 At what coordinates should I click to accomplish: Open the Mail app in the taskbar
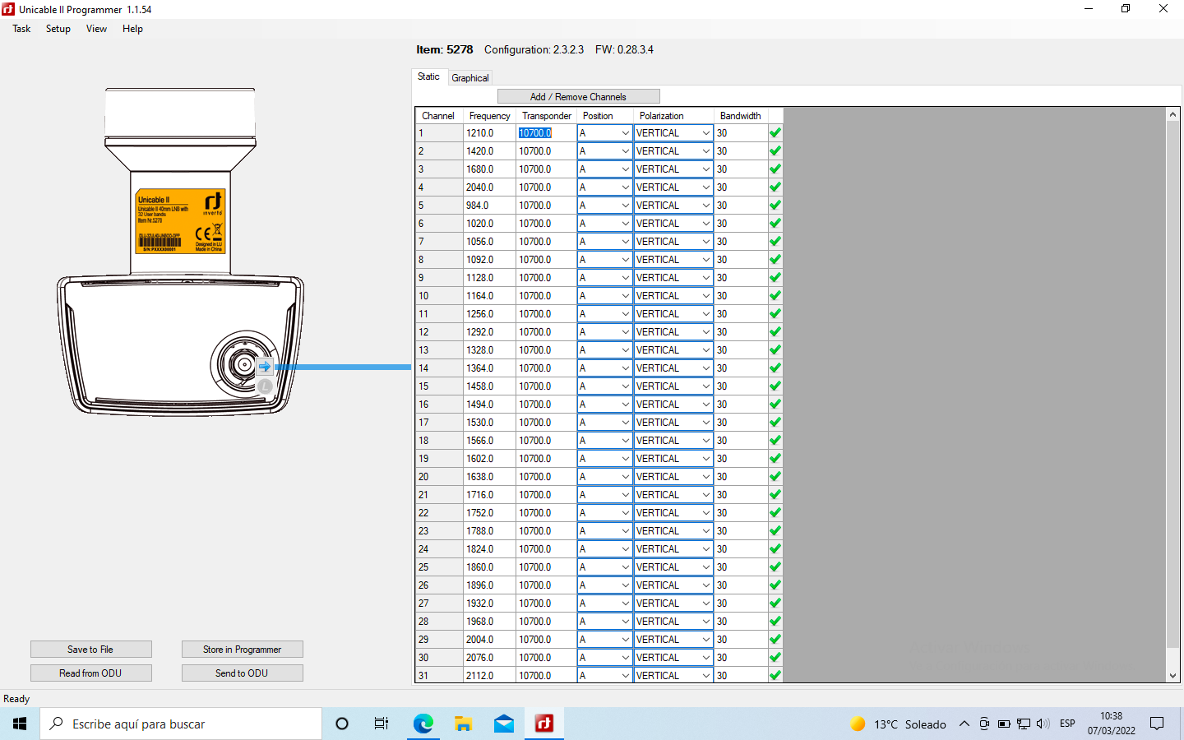[x=503, y=724]
